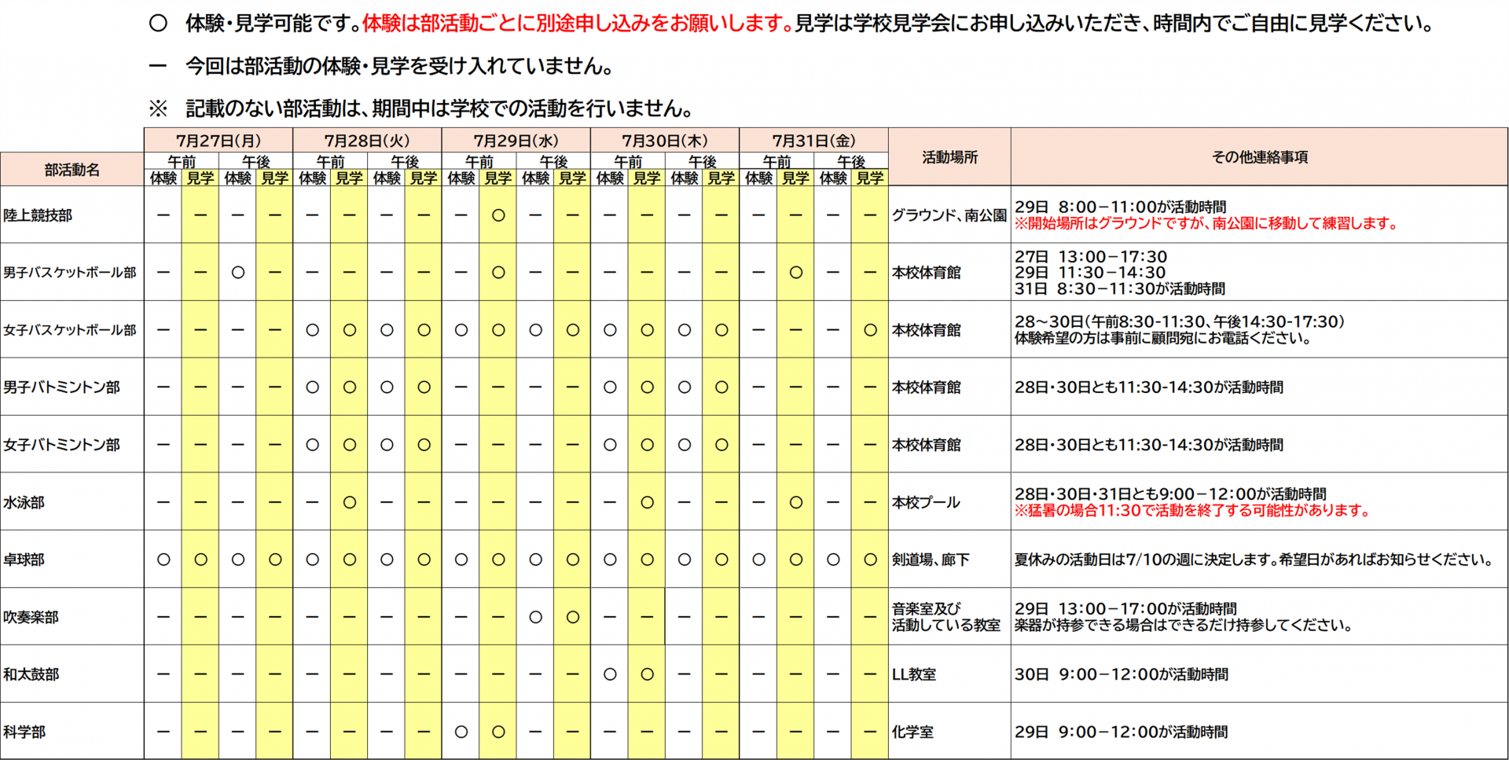Click the 7月30日(木) date header
Screen dimensions: 1509x760
click(665, 141)
